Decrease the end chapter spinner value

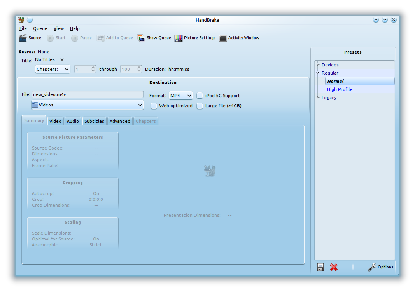(x=139, y=71)
